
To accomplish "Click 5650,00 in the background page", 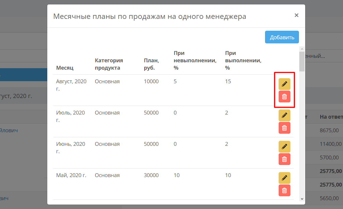I will [x=329, y=198].
